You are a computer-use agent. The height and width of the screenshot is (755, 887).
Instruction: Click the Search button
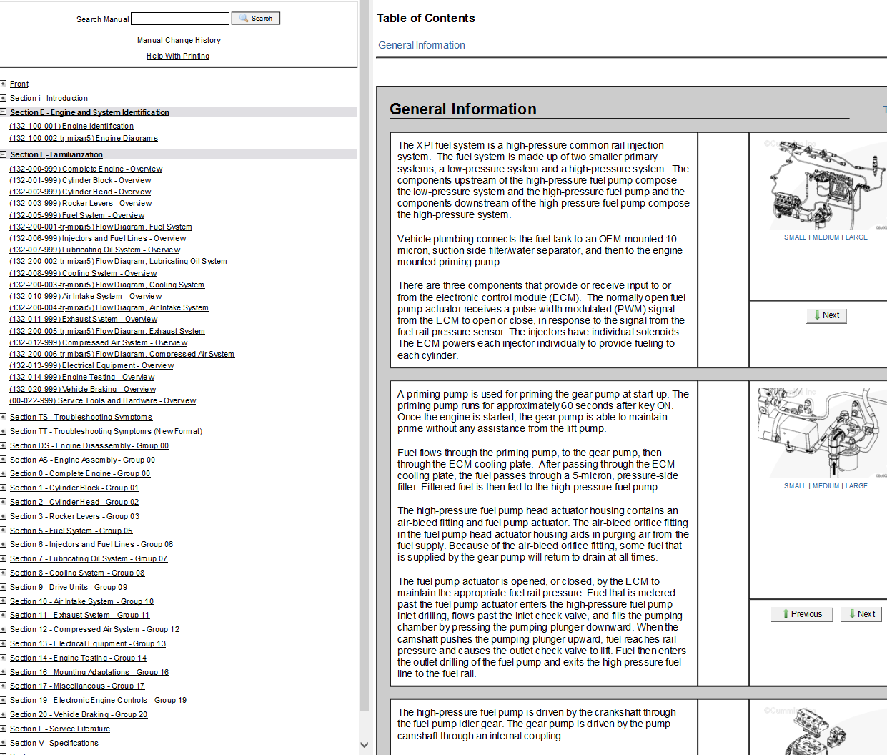click(257, 19)
